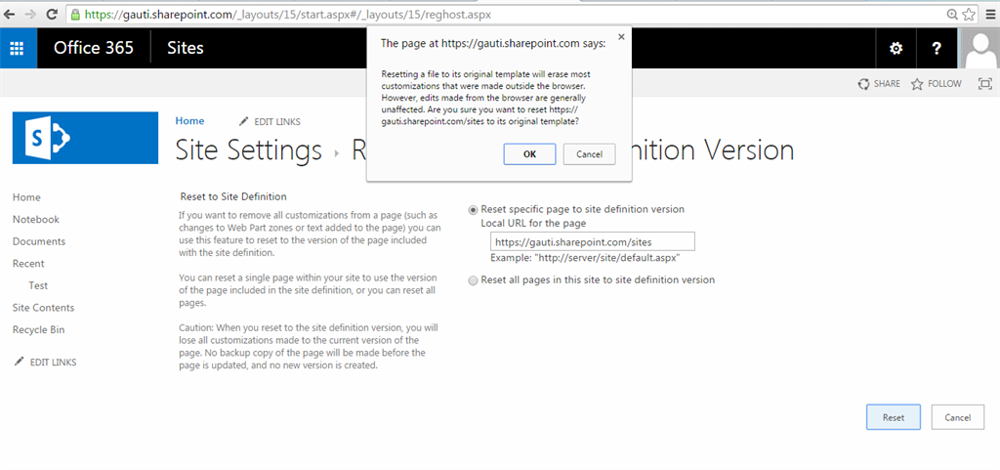This screenshot has width=1000, height=470.
Task: Click the Local URL input field
Action: pos(593,242)
